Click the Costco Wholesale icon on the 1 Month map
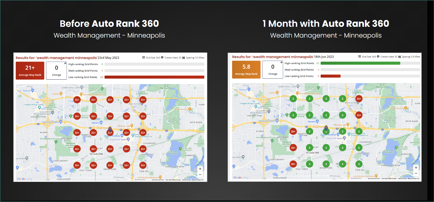This screenshot has height=202, width=434. point(338,134)
